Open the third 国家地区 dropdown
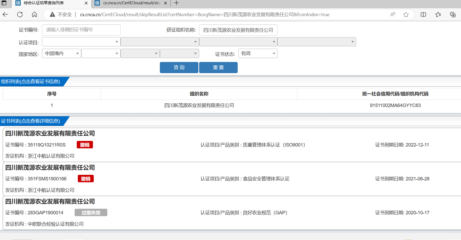The width and height of the screenshot is (461, 240). pos(140,54)
